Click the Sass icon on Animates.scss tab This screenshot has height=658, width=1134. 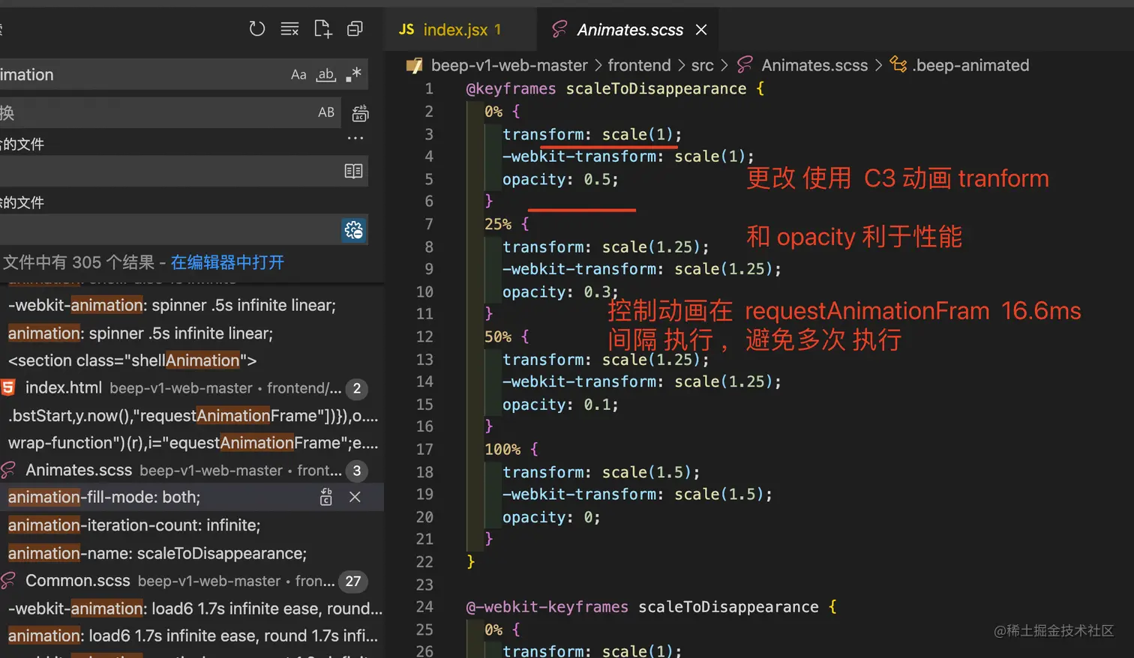559,30
